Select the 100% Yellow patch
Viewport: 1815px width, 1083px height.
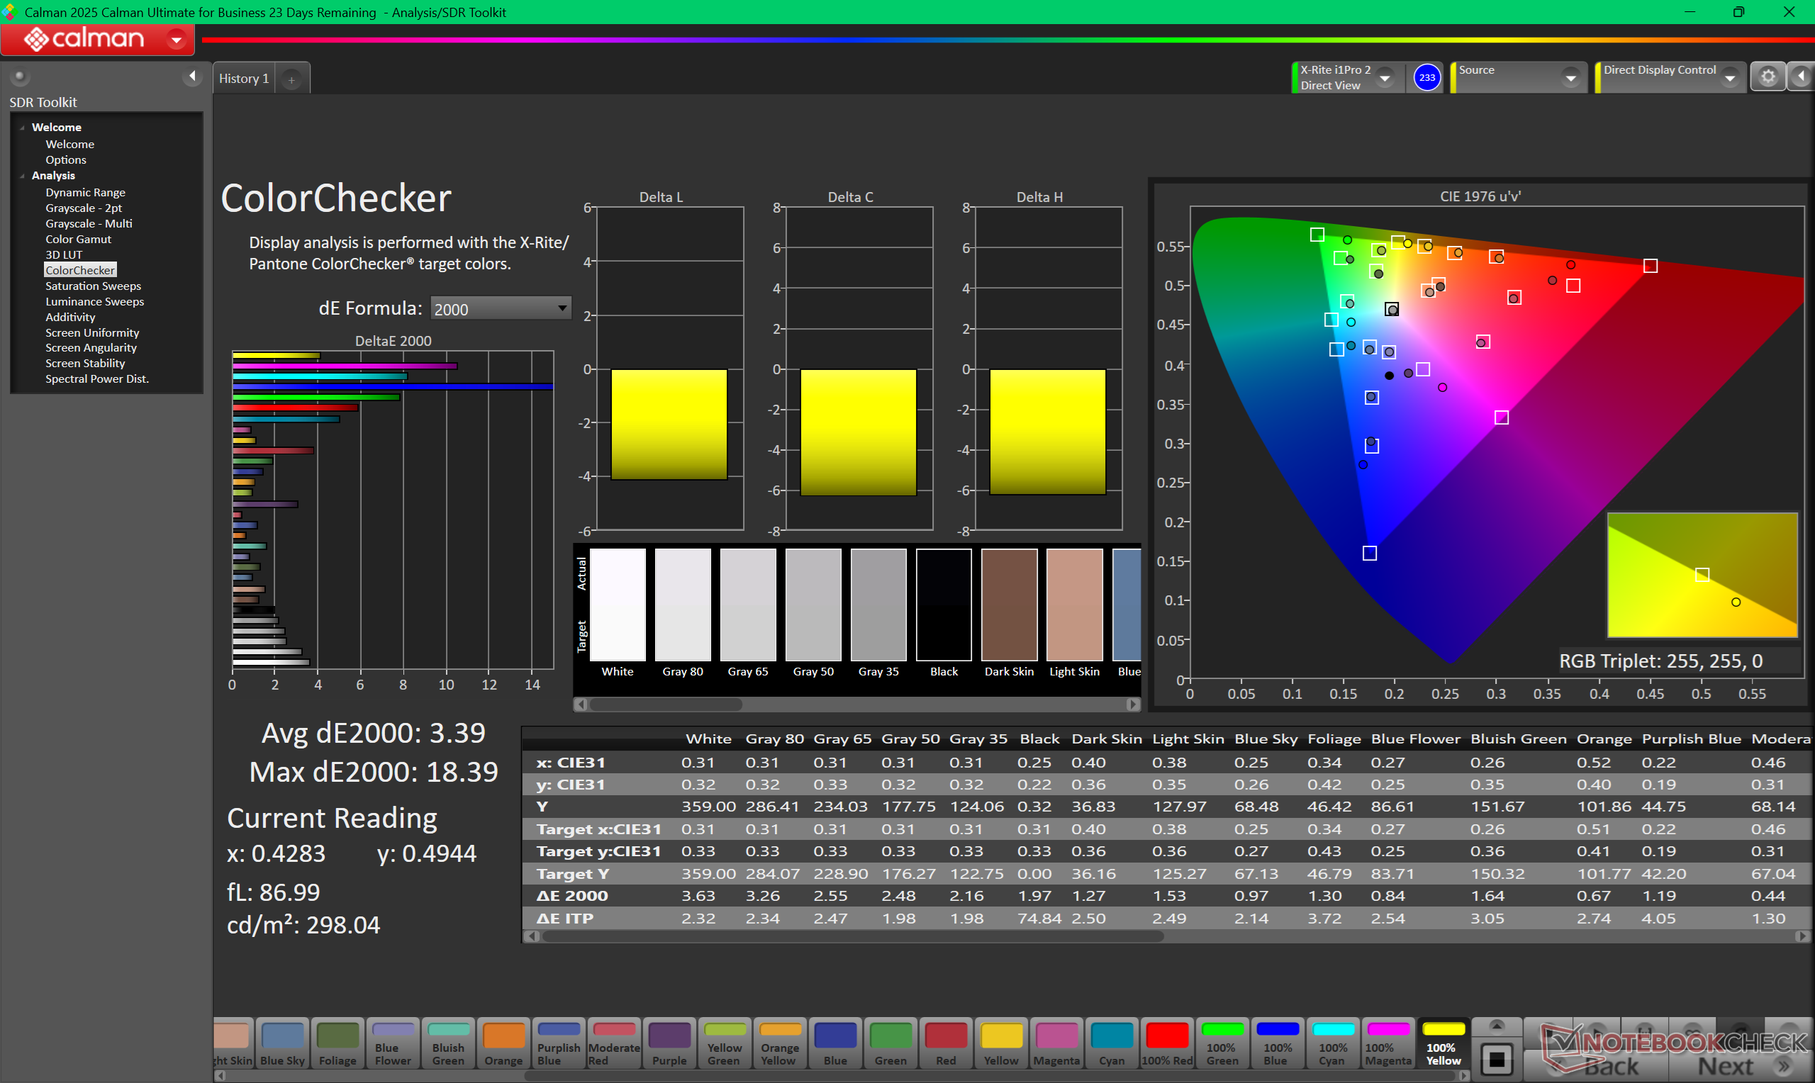[1443, 1043]
